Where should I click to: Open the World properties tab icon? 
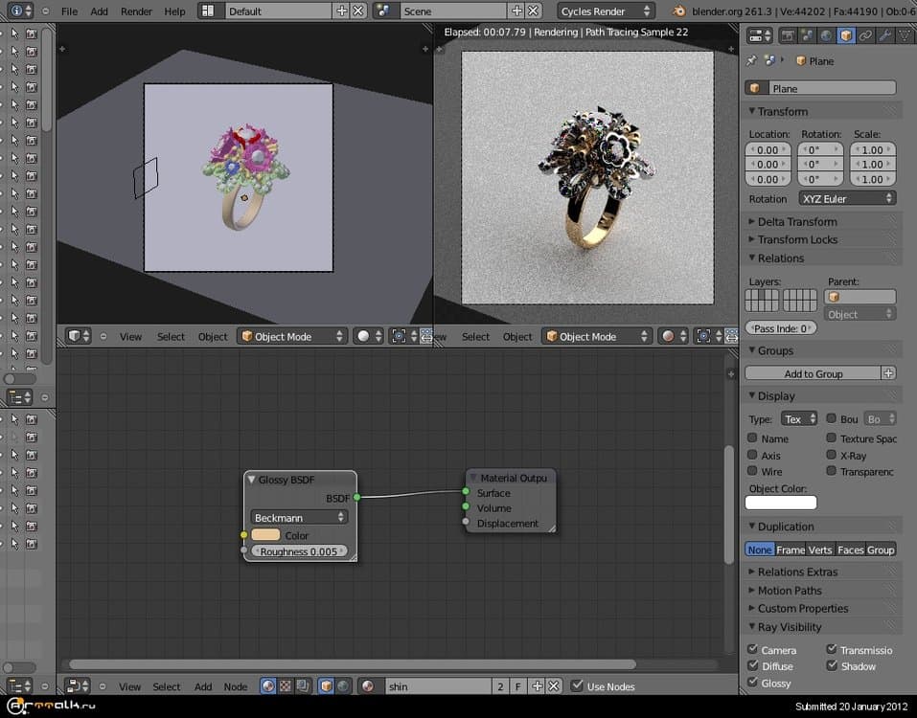point(825,35)
